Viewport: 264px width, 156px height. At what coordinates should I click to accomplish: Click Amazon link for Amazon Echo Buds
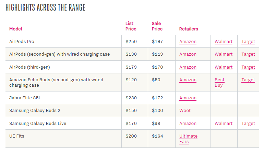[x=188, y=80]
